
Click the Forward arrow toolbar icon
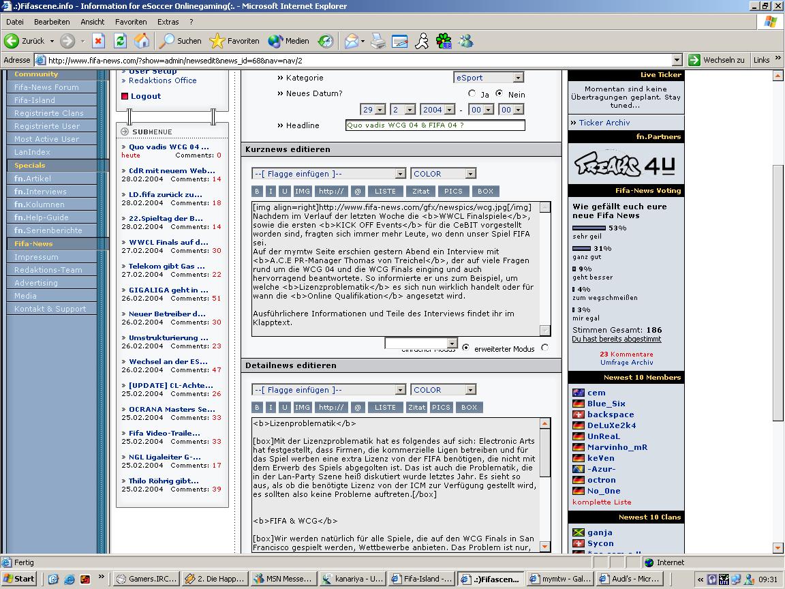pos(67,41)
